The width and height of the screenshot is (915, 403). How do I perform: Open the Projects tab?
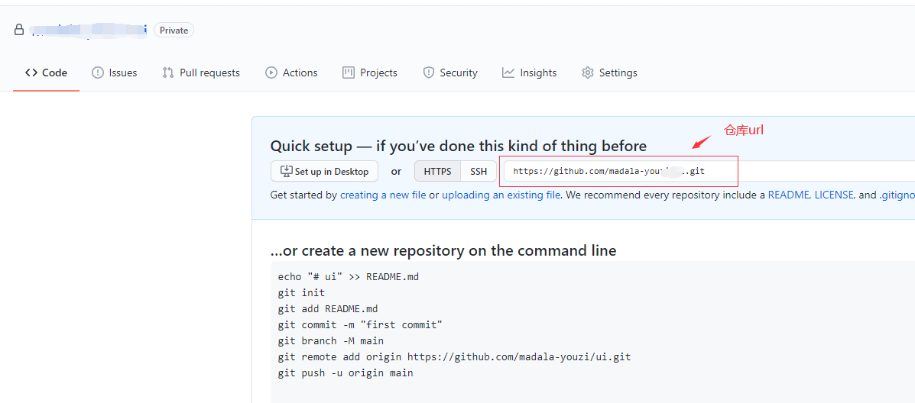tap(370, 73)
